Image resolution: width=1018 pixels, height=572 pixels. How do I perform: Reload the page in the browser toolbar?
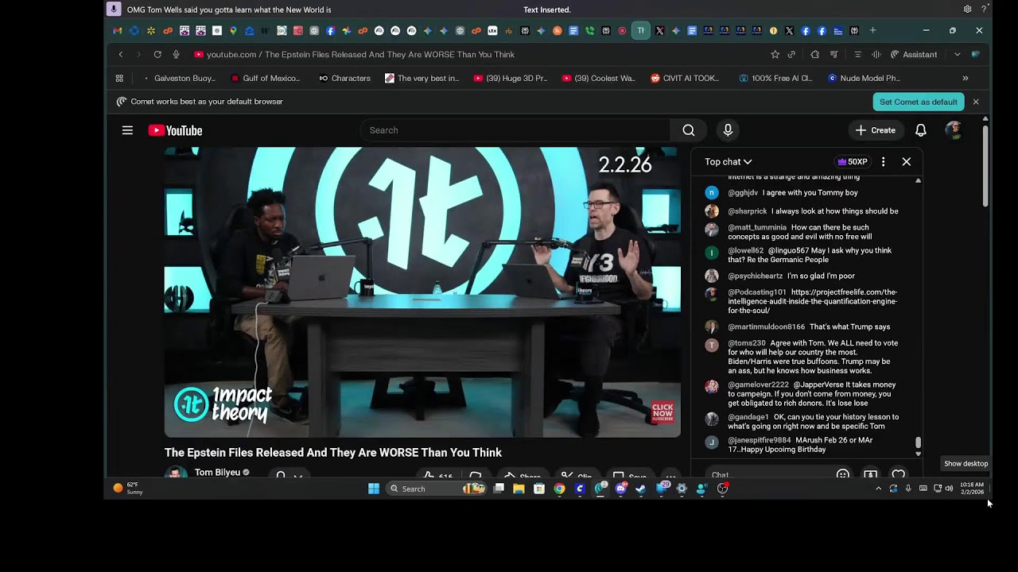click(x=157, y=54)
